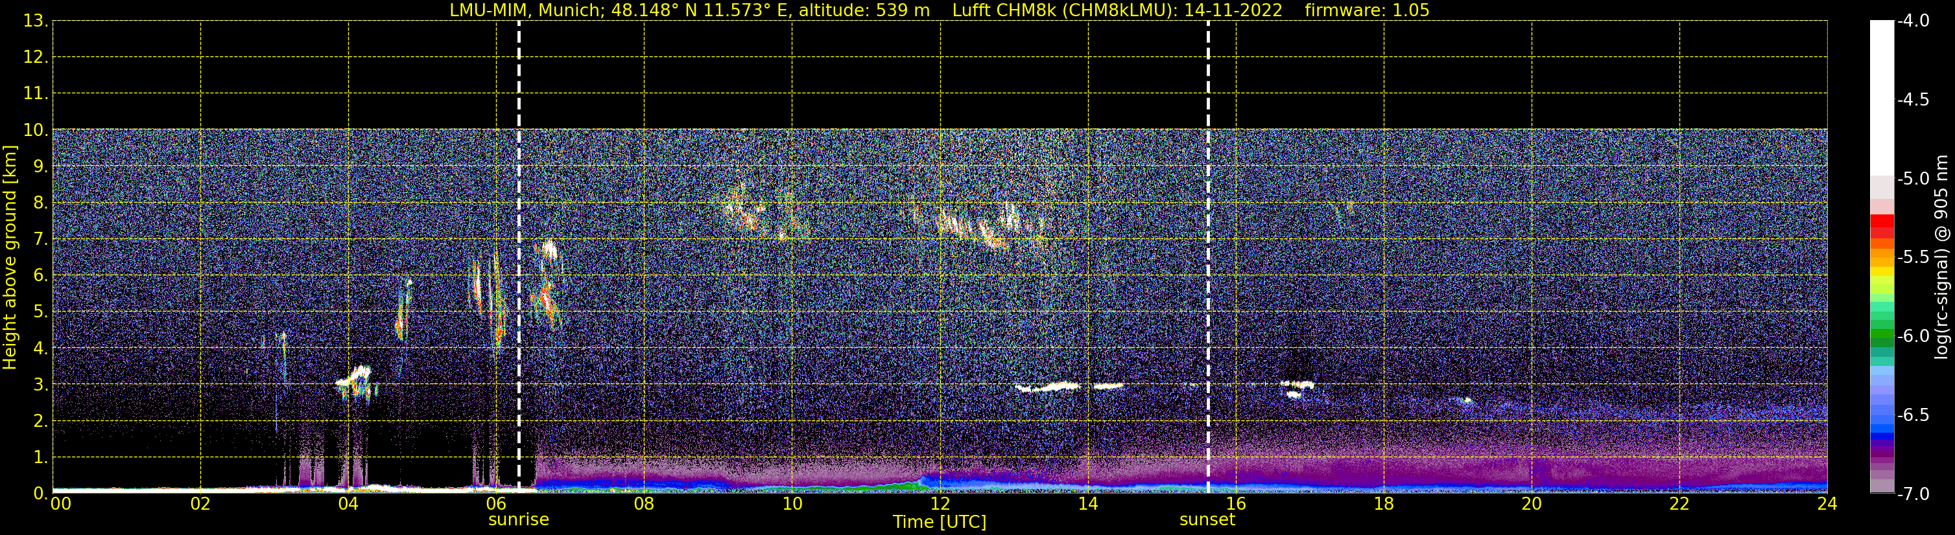Click x-axis tick label '12'
The height and width of the screenshot is (535, 1955).
(x=940, y=504)
